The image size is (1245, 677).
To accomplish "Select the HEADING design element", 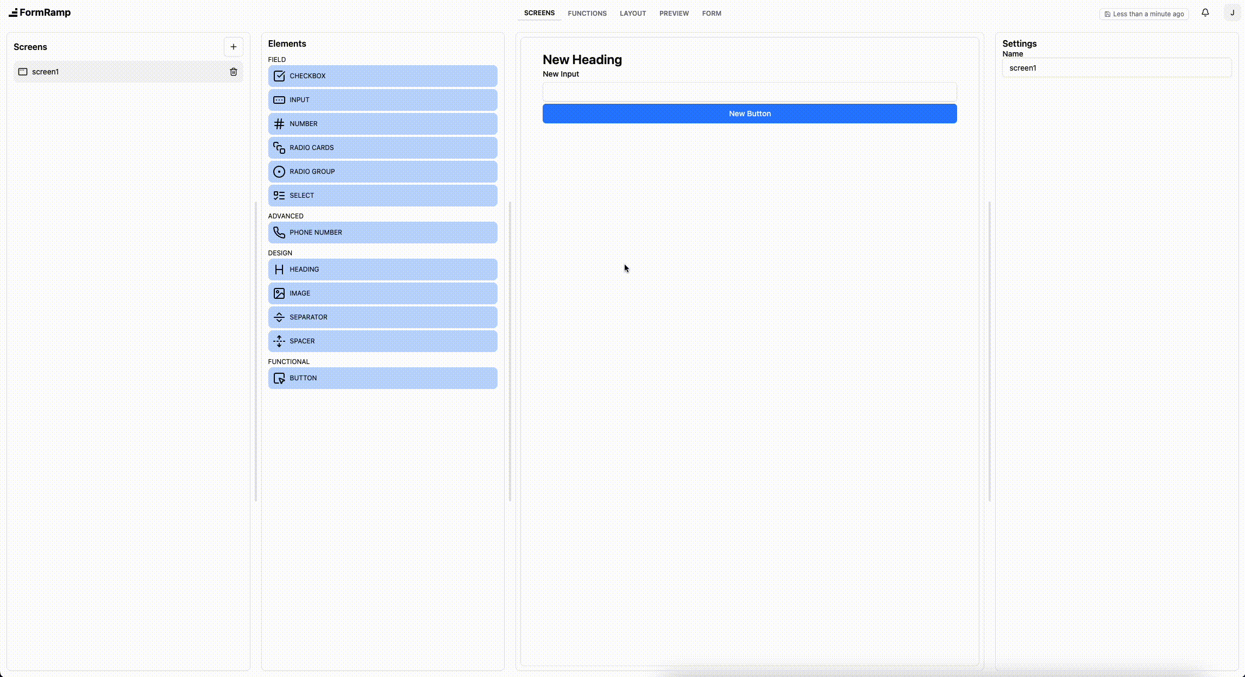I will pyautogui.click(x=382, y=269).
